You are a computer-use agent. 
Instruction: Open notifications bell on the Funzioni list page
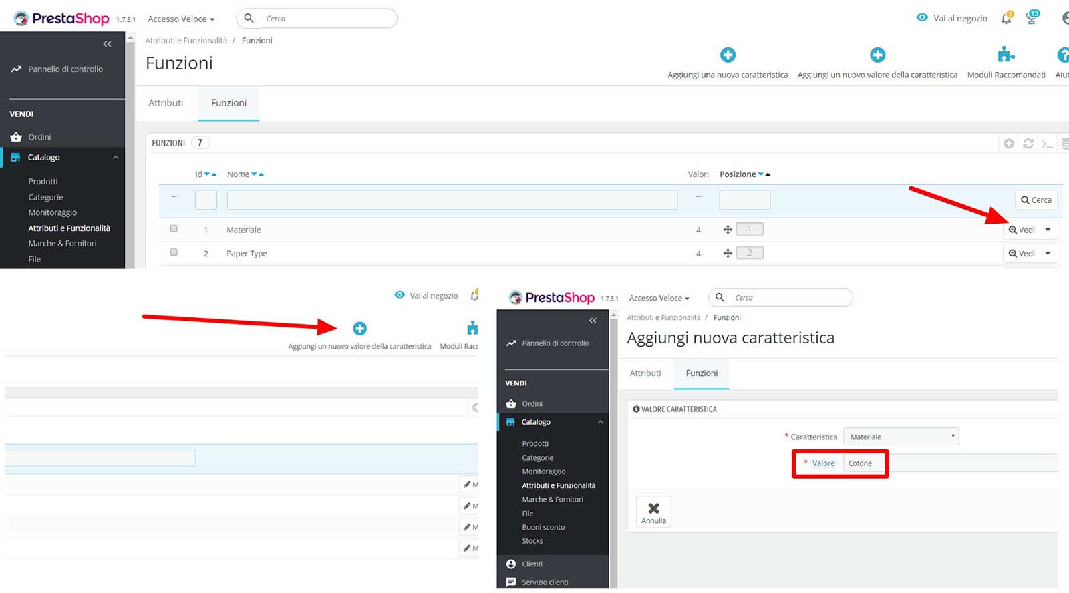(1006, 19)
